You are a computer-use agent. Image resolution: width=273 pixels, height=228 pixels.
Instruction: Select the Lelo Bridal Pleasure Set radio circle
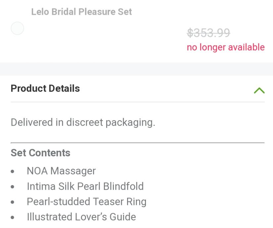(x=17, y=29)
